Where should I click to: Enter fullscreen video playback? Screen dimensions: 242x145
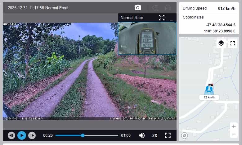(x=168, y=135)
